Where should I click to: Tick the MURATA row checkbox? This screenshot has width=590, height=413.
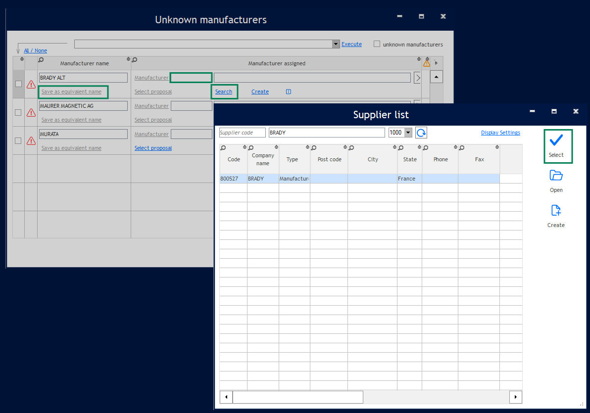[x=18, y=140]
